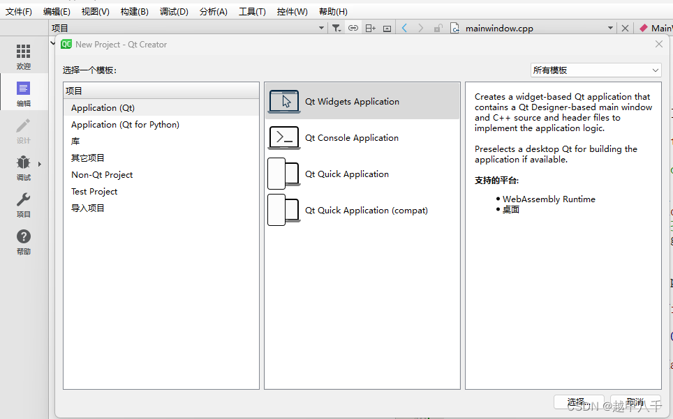Open the 编辑(E) menu

[x=57, y=12]
